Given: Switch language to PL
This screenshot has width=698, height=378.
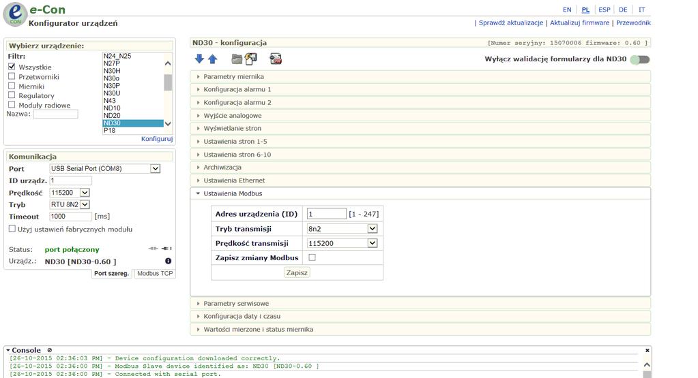Looking at the screenshot, I should pyautogui.click(x=585, y=10).
